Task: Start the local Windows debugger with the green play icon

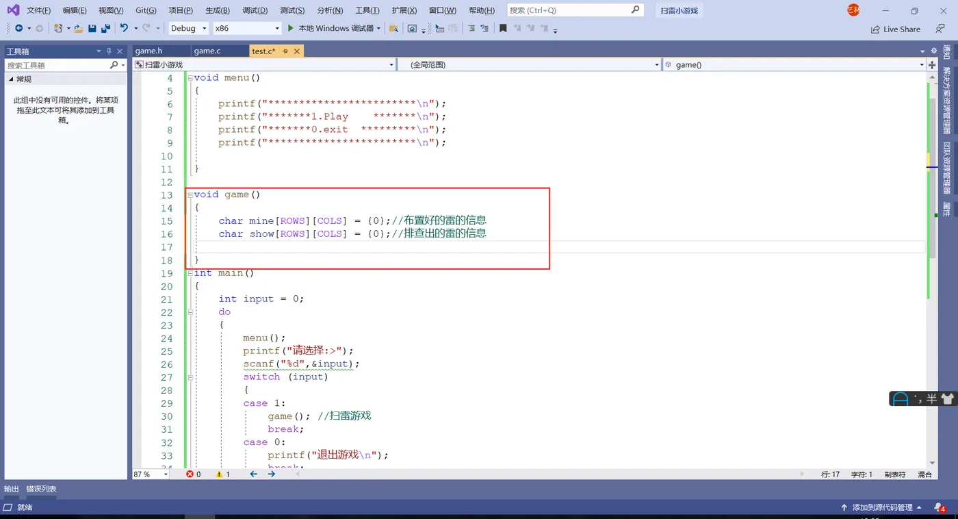Action: pos(291,28)
